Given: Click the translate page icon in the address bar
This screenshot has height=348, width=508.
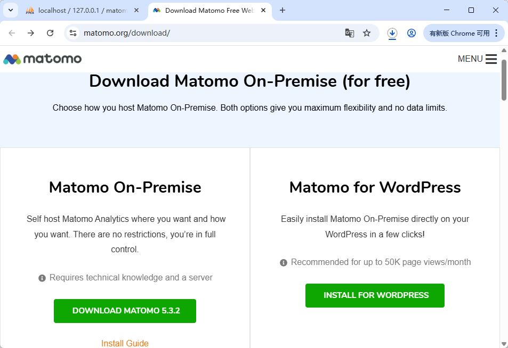Looking at the screenshot, I should click(349, 33).
